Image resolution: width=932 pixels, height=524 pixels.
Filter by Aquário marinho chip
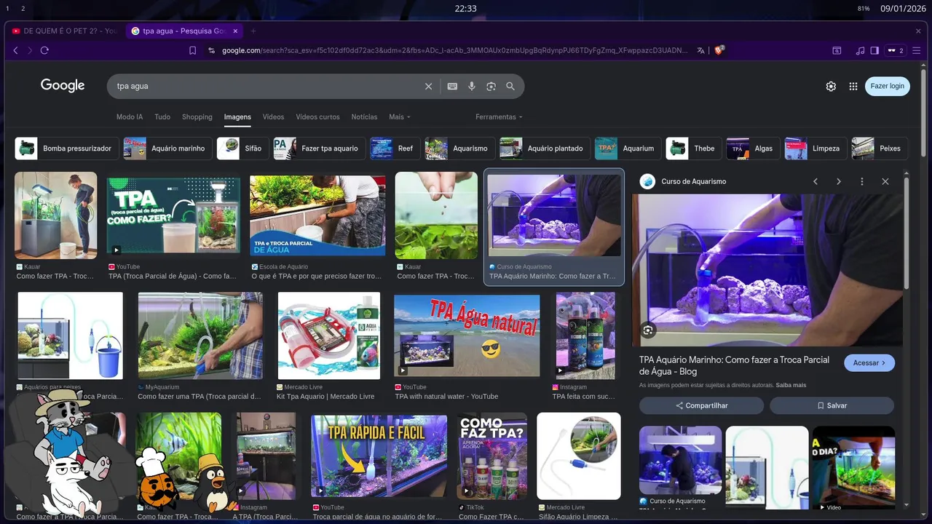(x=167, y=148)
